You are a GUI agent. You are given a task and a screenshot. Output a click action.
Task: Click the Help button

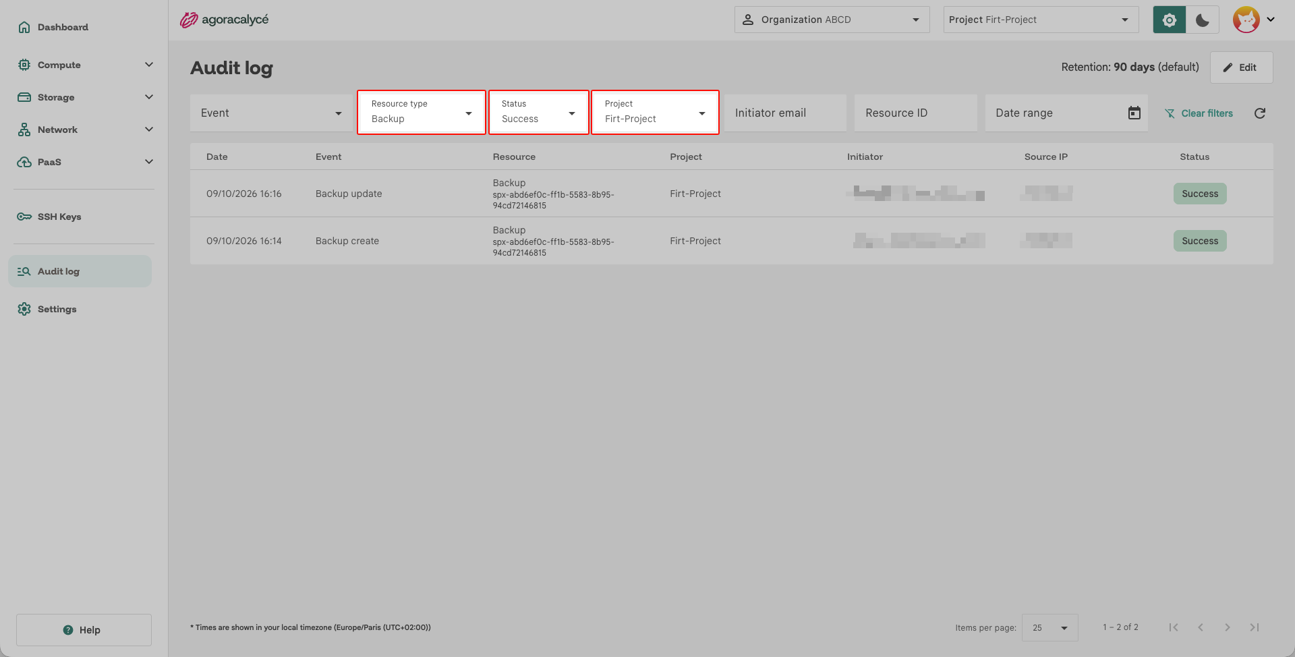pyautogui.click(x=84, y=630)
